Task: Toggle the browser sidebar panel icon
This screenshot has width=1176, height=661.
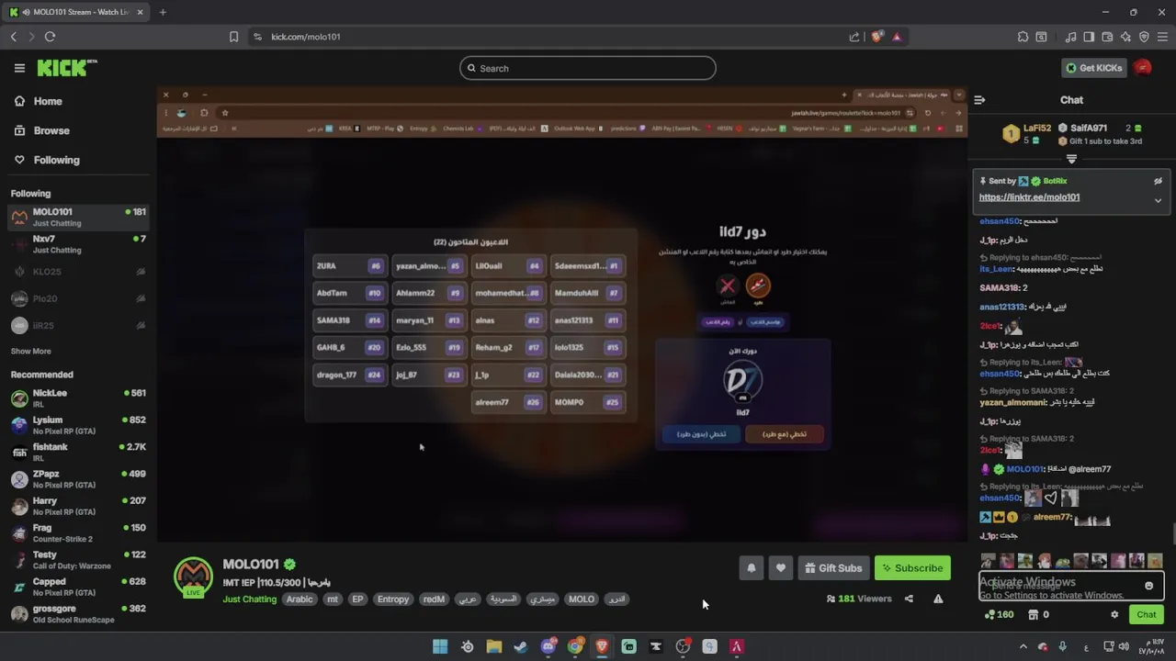Action: 1089,37
